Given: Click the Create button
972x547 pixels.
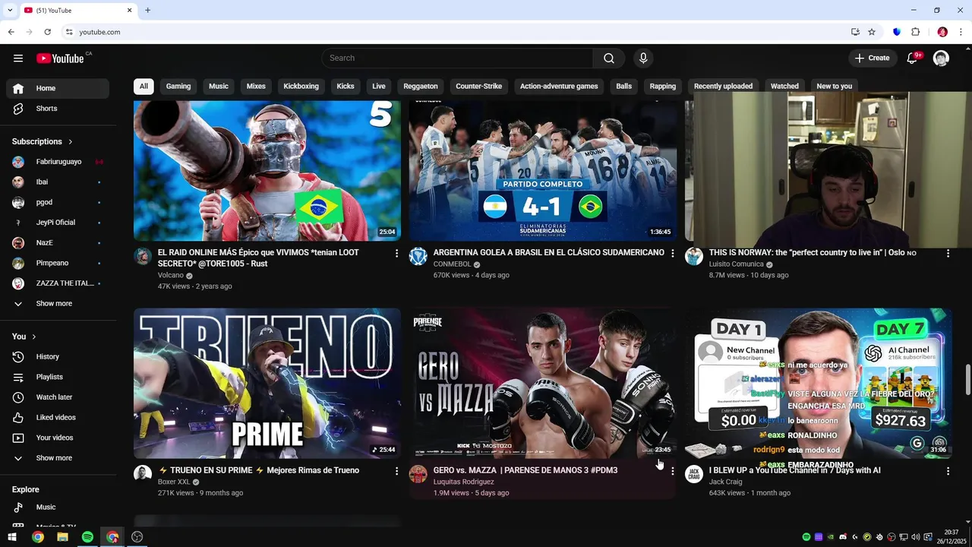Looking at the screenshot, I should tap(872, 58).
